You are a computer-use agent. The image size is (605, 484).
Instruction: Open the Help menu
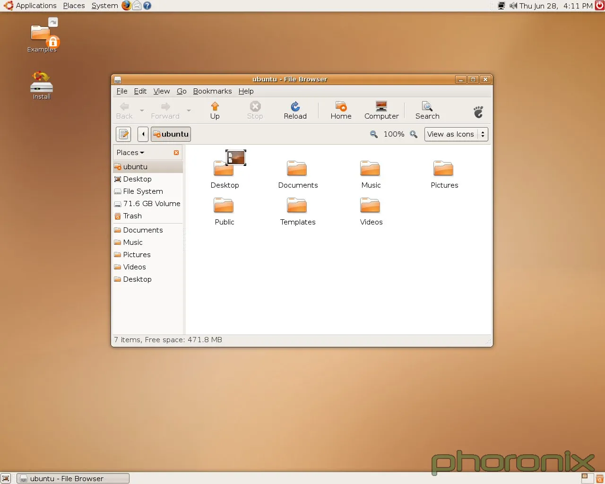pos(246,91)
